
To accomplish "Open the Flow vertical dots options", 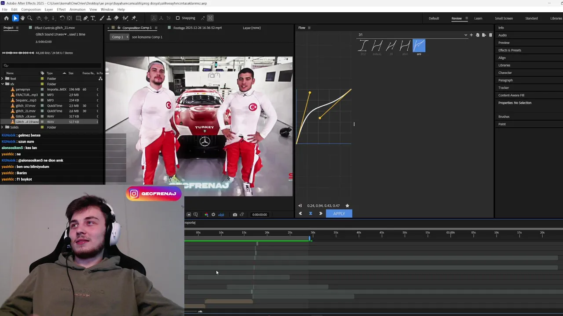I will tap(354, 124).
